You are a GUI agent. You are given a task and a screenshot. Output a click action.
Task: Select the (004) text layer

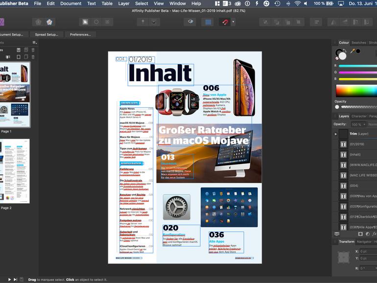(355, 186)
